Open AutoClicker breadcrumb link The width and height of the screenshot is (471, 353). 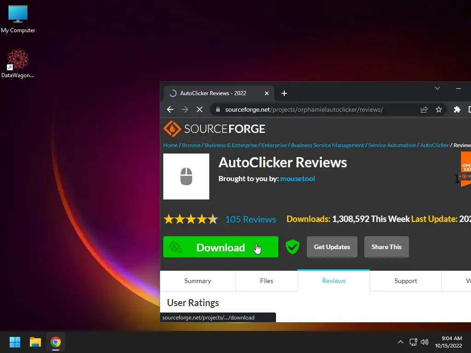point(434,145)
